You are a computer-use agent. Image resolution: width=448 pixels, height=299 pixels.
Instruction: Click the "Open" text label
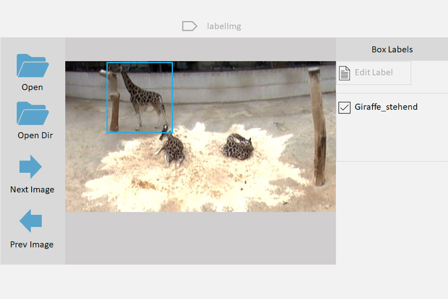pos(32,87)
